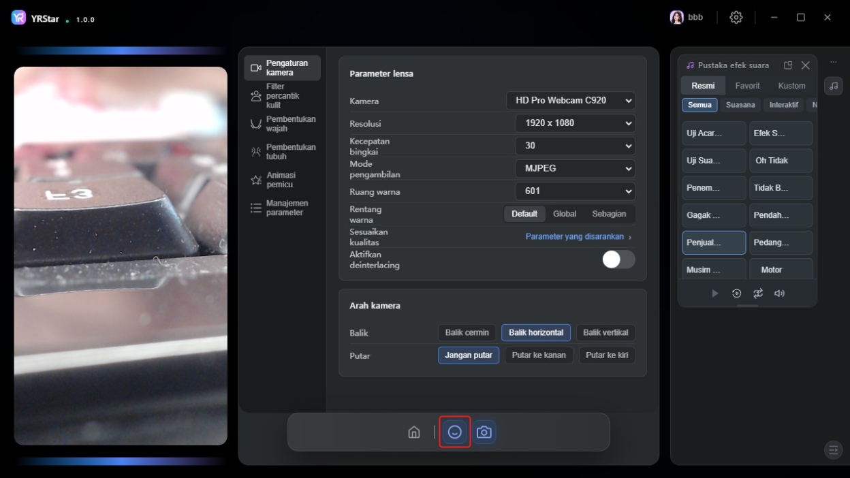Open settings gear in title bar
The height and width of the screenshot is (478, 850).
point(736,18)
